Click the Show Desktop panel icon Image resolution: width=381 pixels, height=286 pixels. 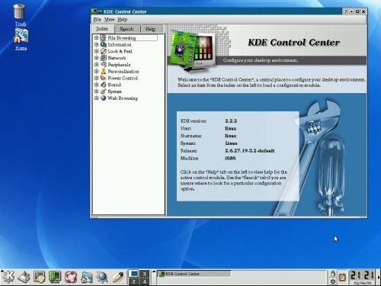click(x=24, y=277)
